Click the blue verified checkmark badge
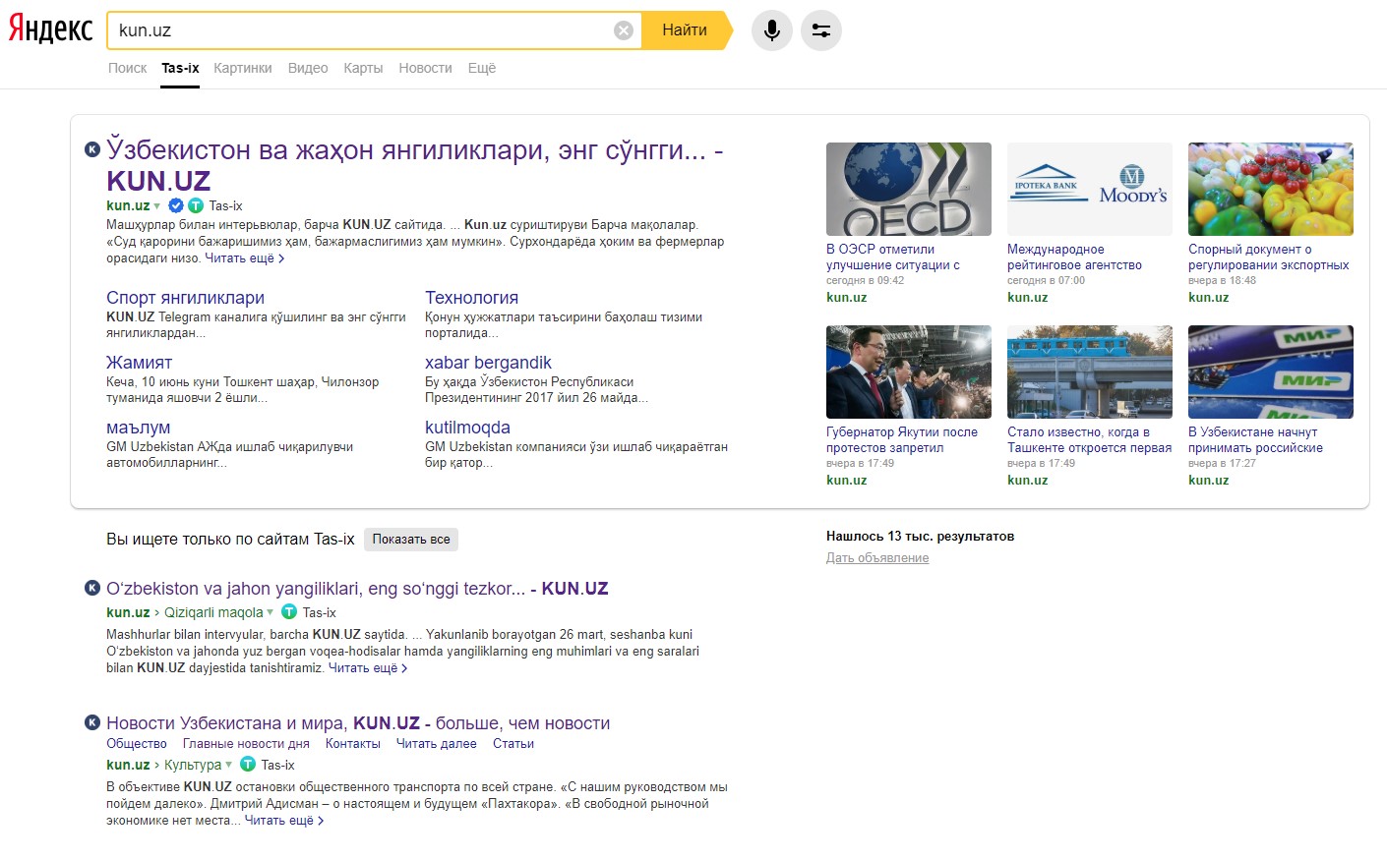Viewport: 1387px width, 859px height. (176, 205)
